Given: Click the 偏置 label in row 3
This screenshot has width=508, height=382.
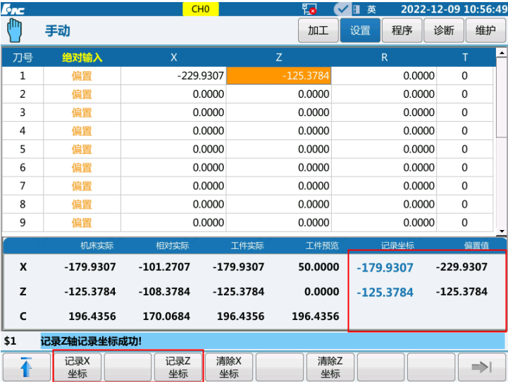Looking at the screenshot, I should point(82,113).
